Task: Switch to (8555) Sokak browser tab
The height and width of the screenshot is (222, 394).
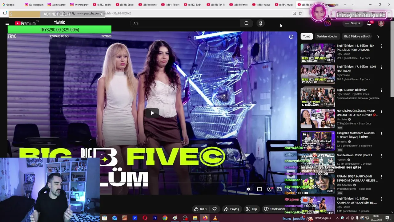Action: 125,5
